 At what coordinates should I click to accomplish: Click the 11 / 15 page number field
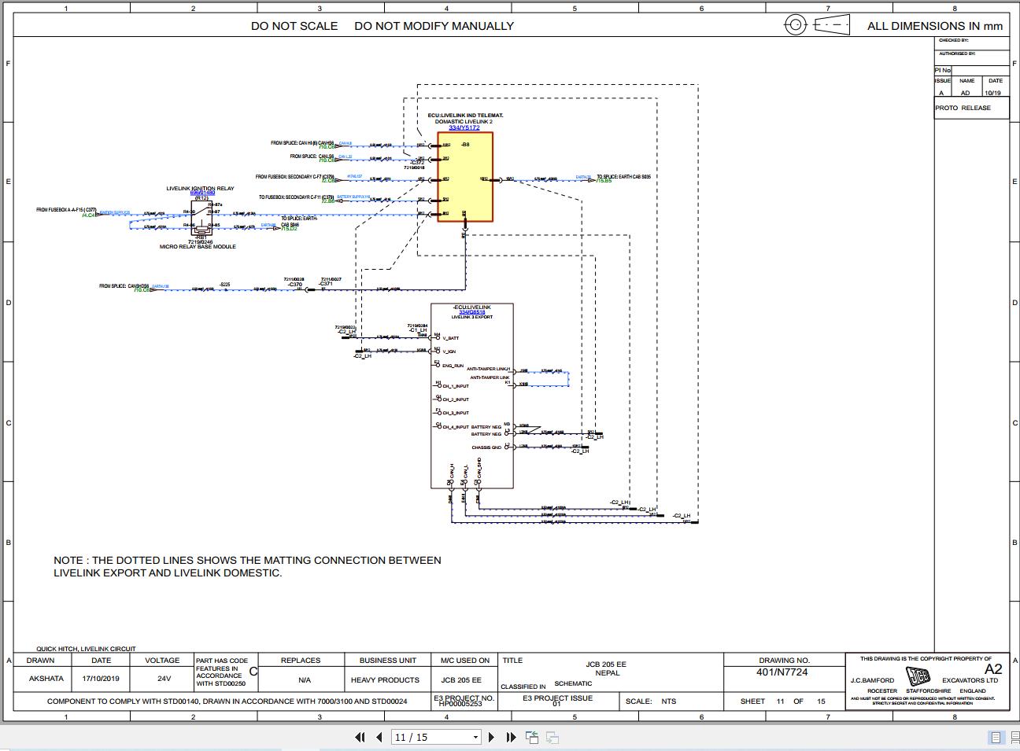point(431,737)
